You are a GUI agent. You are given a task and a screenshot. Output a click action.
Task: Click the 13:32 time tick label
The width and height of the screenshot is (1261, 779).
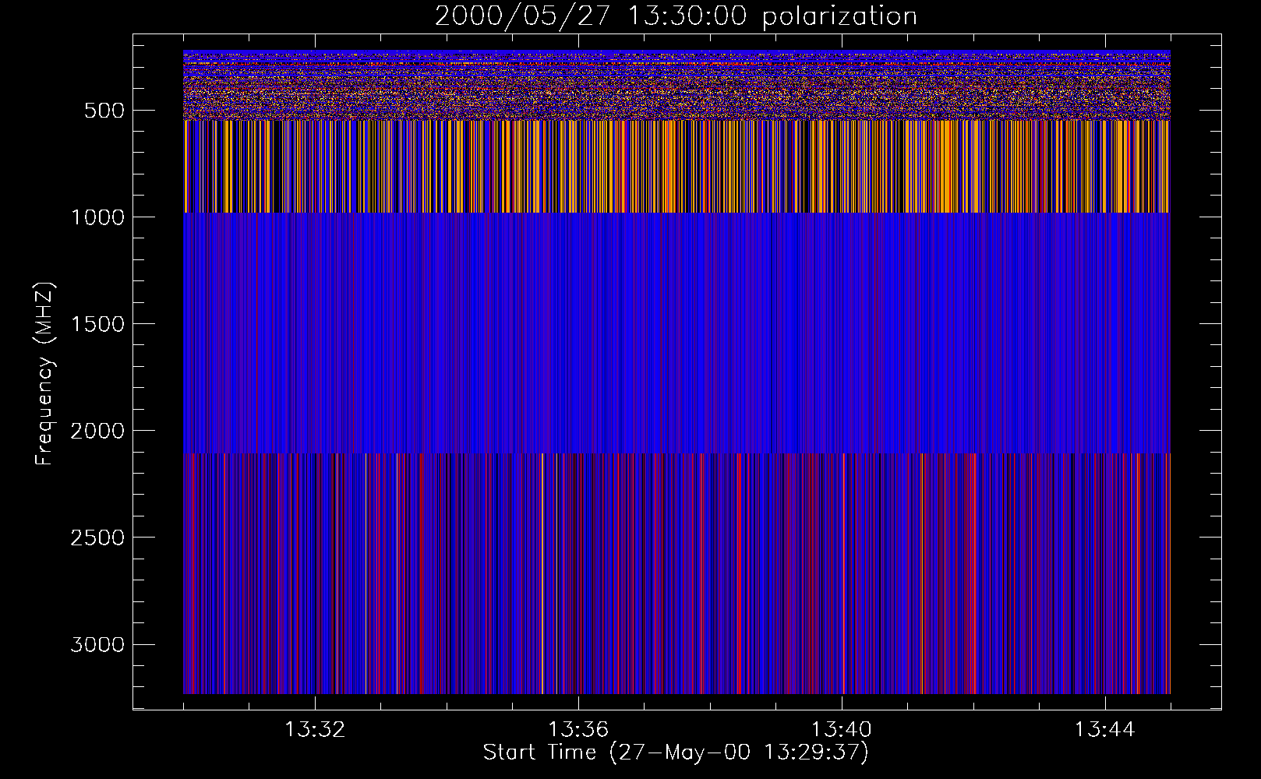click(x=315, y=730)
